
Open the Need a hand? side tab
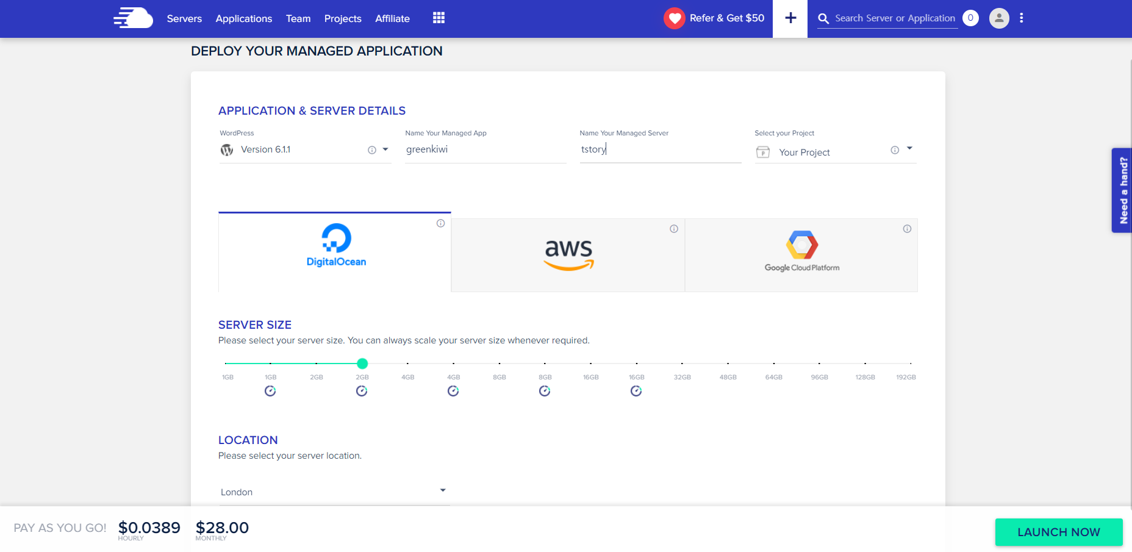(1122, 190)
